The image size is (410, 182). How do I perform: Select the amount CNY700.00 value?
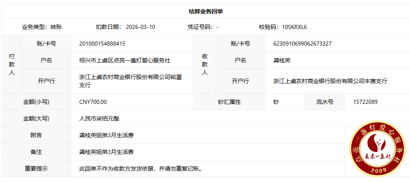point(93,102)
